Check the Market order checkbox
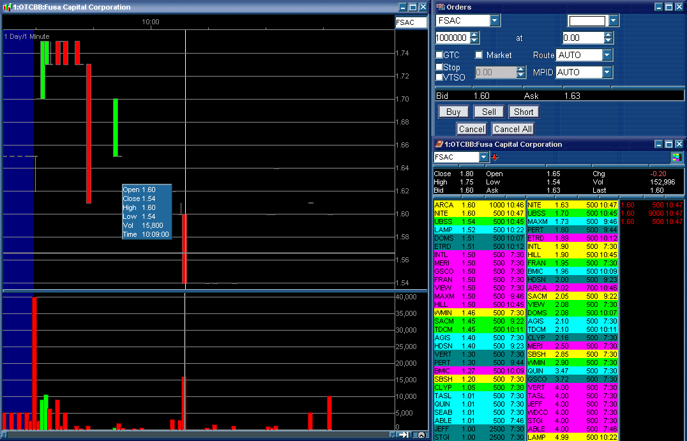 479,55
